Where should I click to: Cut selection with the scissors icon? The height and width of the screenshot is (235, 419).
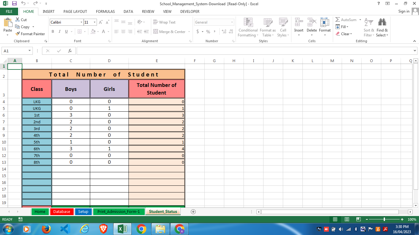[x=21, y=20]
